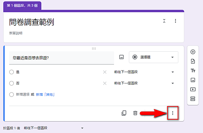Click the 表單說明 description field
203x133 pixels.
tap(16, 33)
